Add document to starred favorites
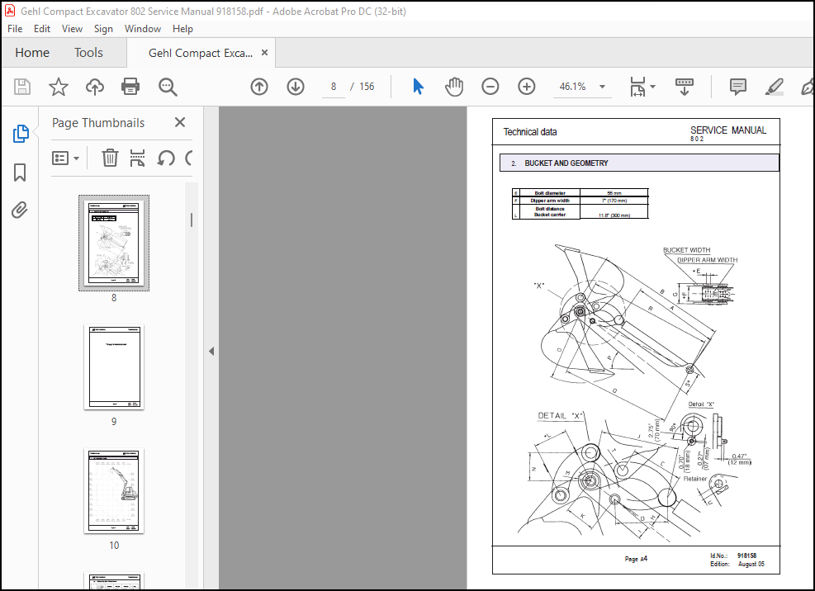 58,87
